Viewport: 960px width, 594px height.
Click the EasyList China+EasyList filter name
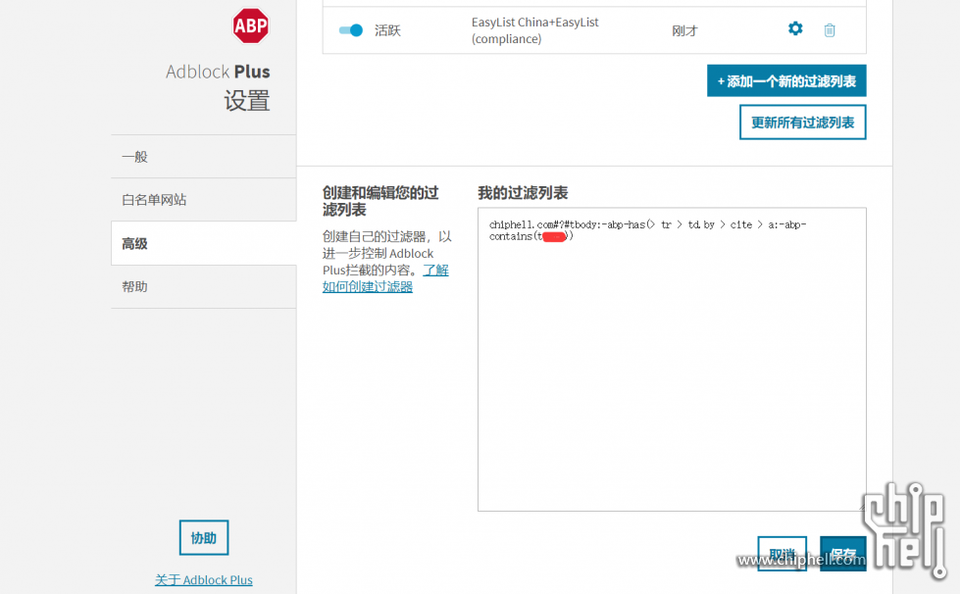pyautogui.click(x=535, y=30)
